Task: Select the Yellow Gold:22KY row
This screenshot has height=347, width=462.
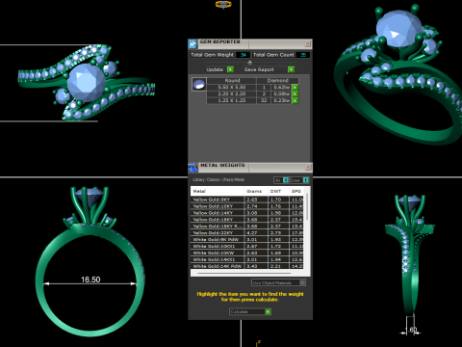Action: pyautogui.click(x=247, y=233)
